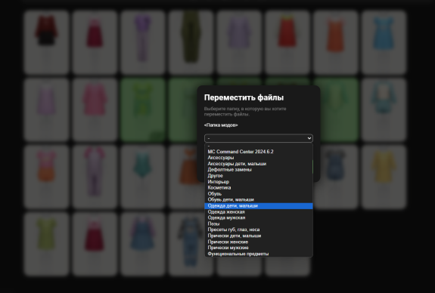Collapse the folder dropdown via its chevron
Viewport: 435px width, 293px height.
click(309, 138)
